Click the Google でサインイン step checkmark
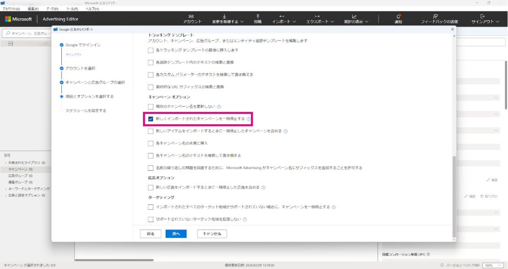 (62, 45)
